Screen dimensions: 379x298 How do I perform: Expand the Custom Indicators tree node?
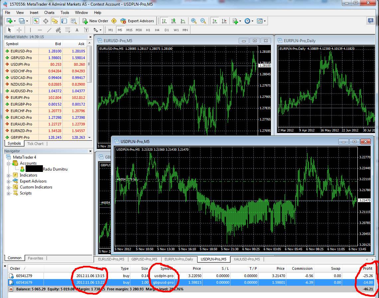[8, 187]
